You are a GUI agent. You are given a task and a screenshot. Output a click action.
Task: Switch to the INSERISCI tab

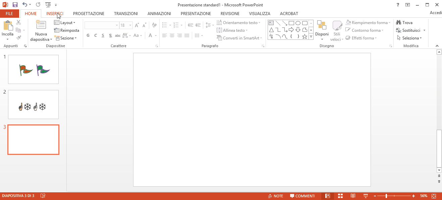(x=55, y=14)
